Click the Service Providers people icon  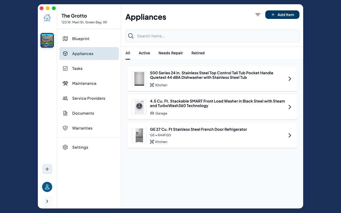[x=65, y=98]
